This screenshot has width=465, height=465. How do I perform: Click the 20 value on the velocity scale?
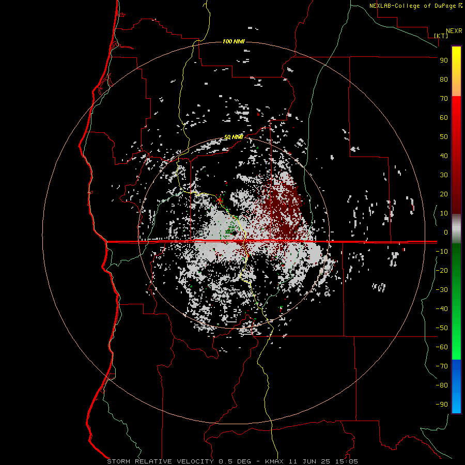pos(444,194)
